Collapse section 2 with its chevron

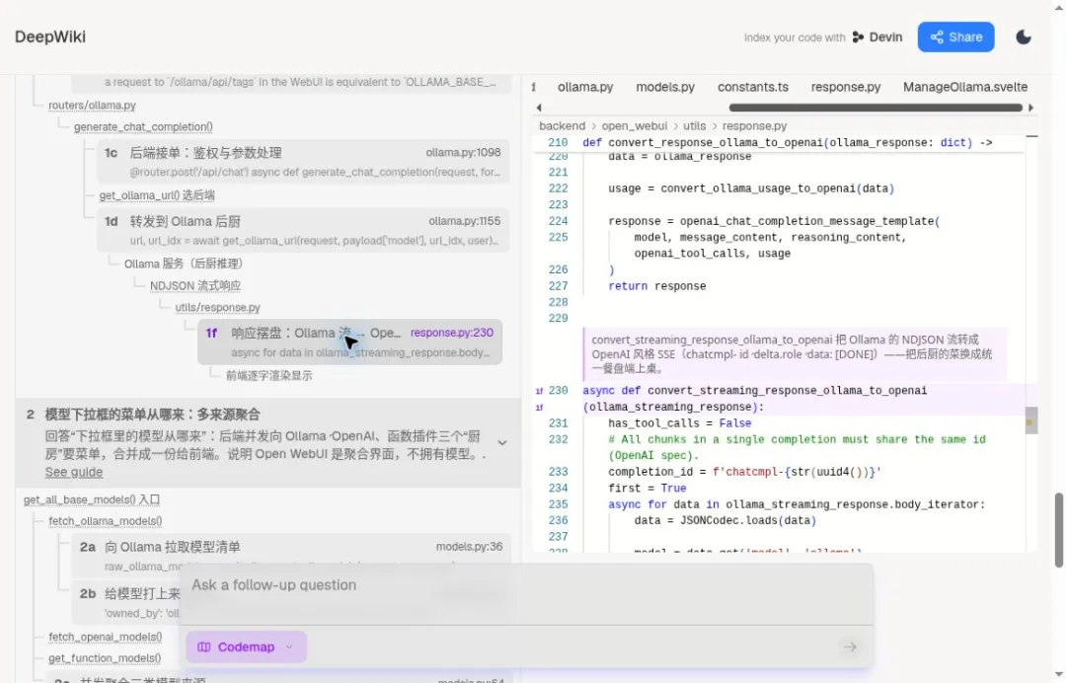502,442
